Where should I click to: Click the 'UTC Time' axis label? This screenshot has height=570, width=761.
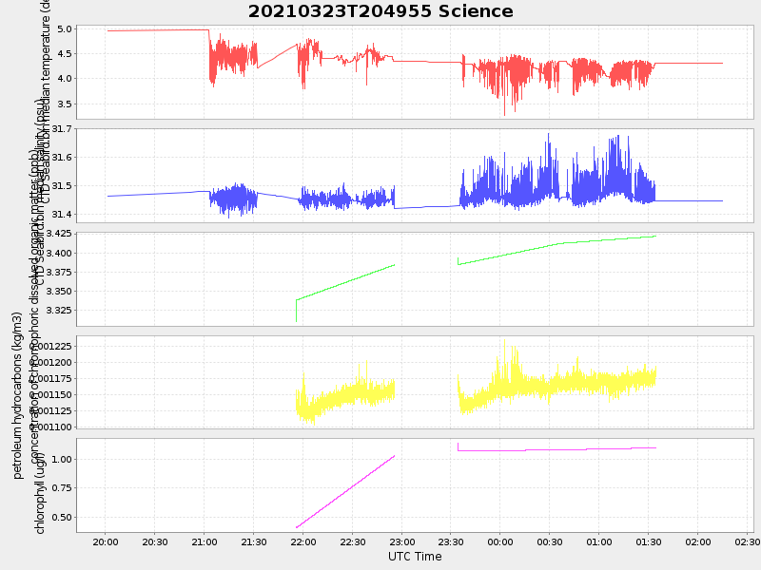415,557
